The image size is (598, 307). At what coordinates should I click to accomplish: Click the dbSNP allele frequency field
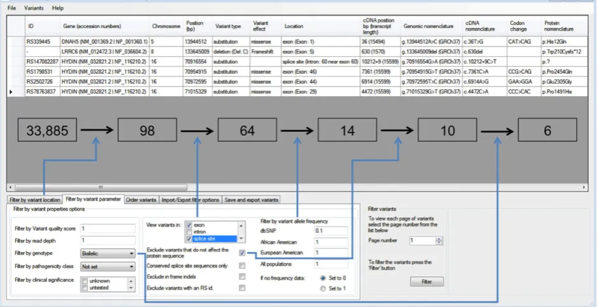click(331, 231)
